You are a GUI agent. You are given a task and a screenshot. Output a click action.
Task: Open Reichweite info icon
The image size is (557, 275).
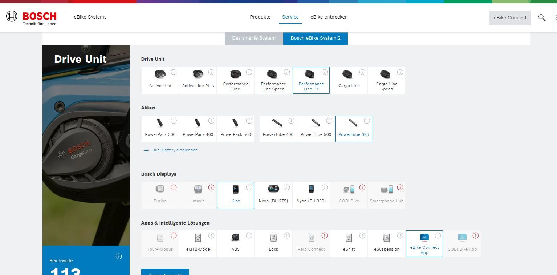click(x=119, y=256)
